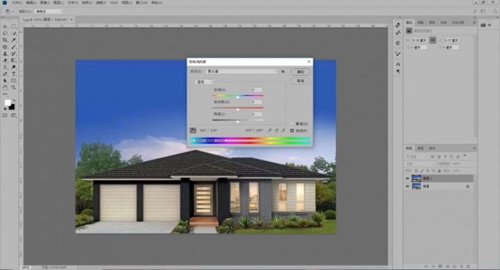Select the Crop tool
This screenshot has width=500, height=270.
(x=5, y=40)
